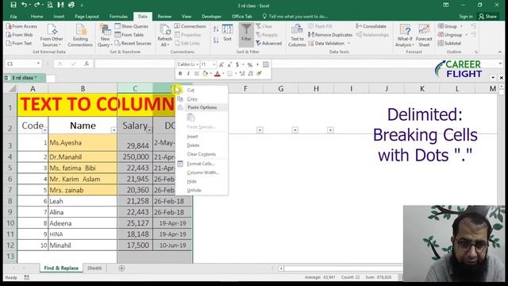Image resolution: width=508 pixels, height=286 pixels.
Task: Choose Copy from the context menu
Action: pos(192,99)
